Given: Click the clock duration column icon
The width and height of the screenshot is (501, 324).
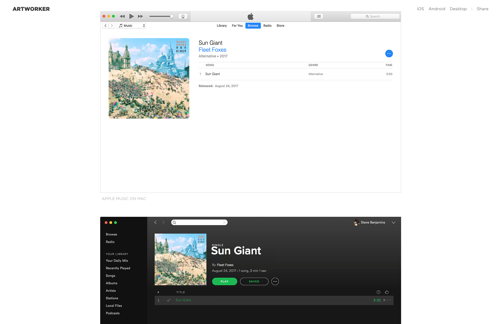Looking at the screenshot, I should (x=379, y=292).
